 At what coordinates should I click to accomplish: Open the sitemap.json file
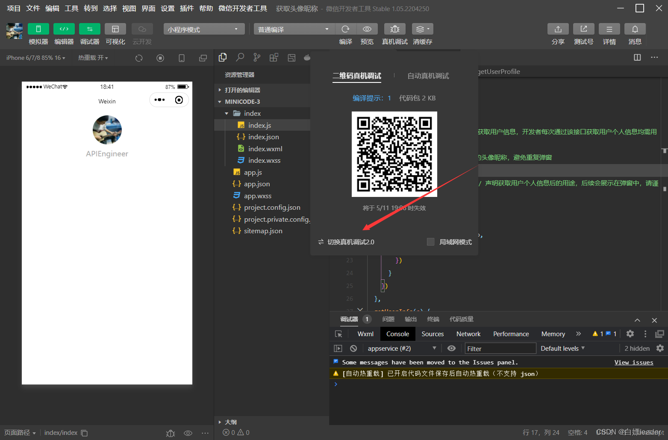pyautogui.click(x=262, y=231)
